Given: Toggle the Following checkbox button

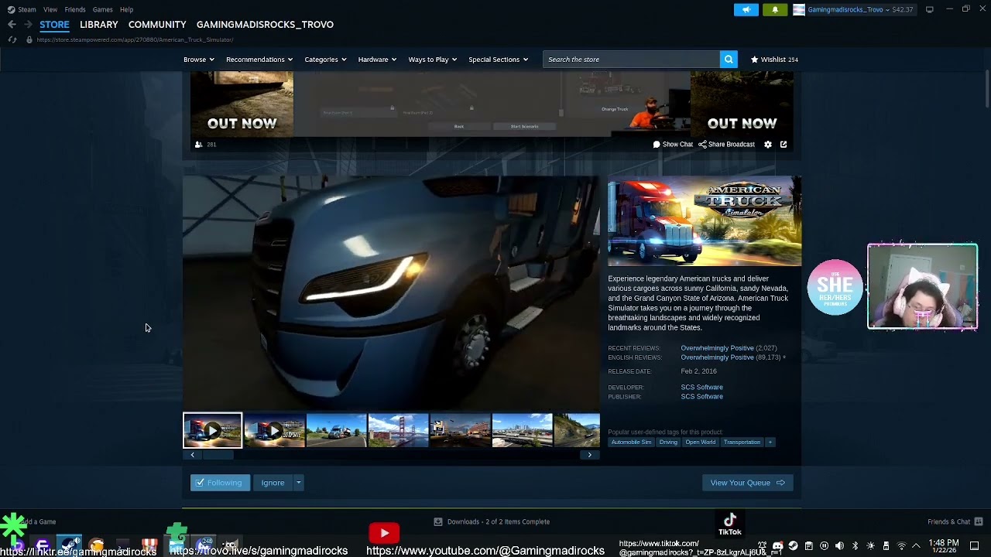Looking at the screenshot, I should pos(220,483).
